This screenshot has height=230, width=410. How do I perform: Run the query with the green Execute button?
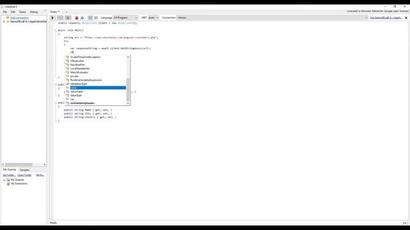coord(53,18)
